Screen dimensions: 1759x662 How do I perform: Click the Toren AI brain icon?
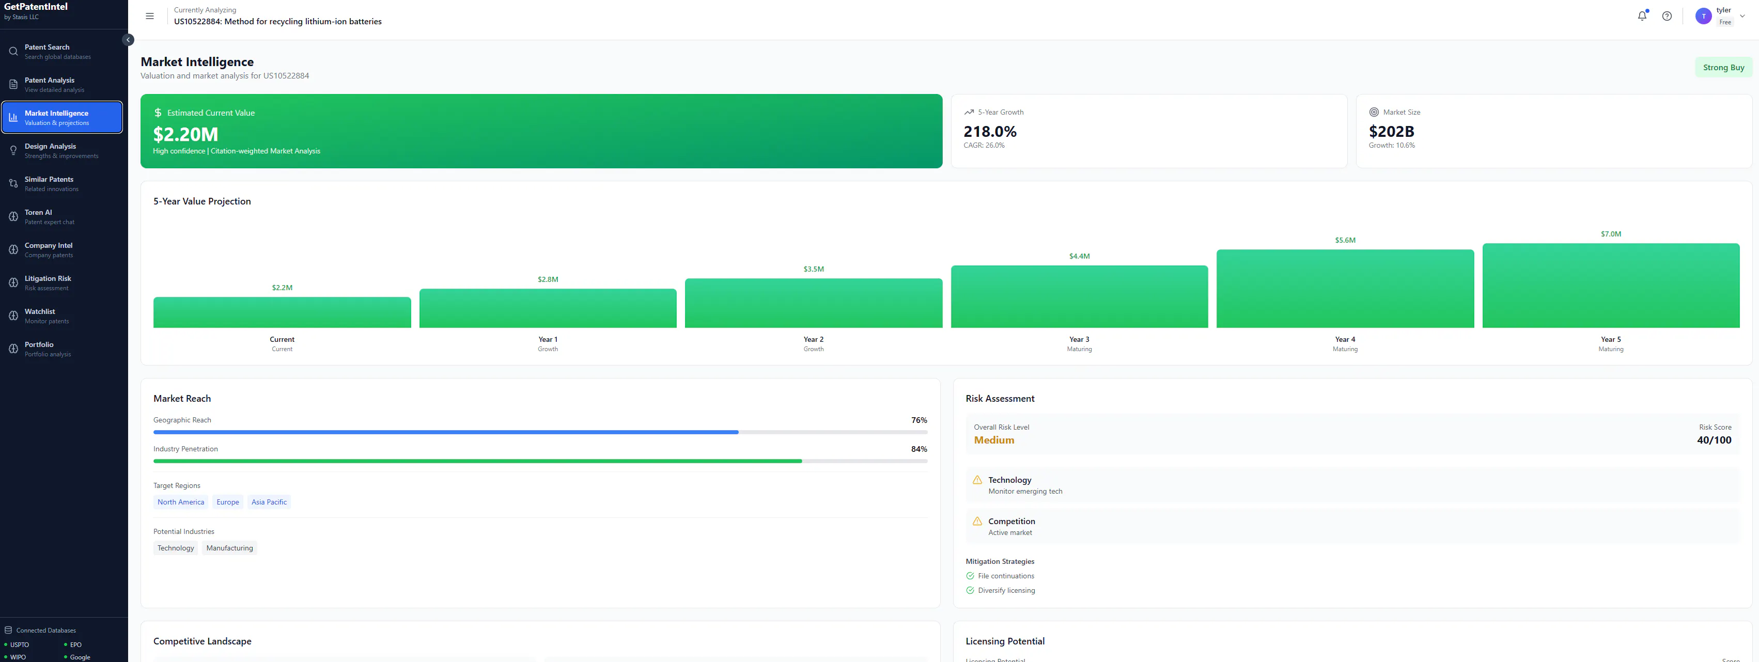[x=13, y=217]
